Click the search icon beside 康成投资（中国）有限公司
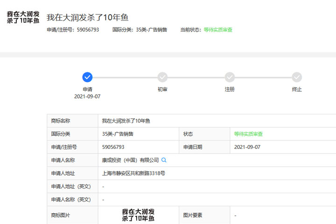Image resolution: width=336 pixels, height=224 pixels. 164,160
